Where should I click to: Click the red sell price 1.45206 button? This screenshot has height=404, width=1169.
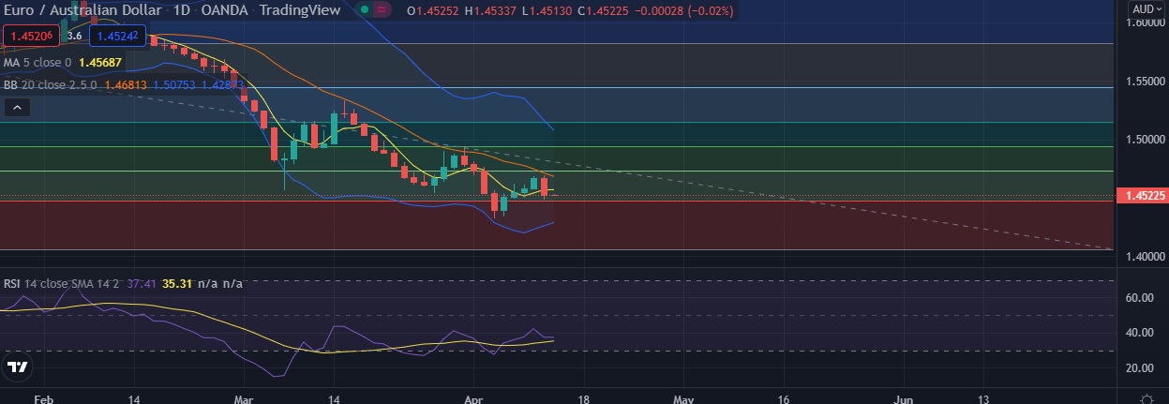(x=30, y=36)
